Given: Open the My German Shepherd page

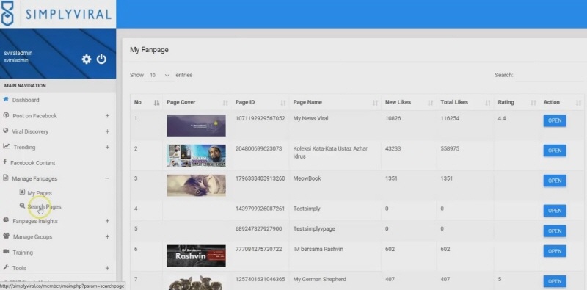Looking at the screenshot, I should tap(555, 281).
